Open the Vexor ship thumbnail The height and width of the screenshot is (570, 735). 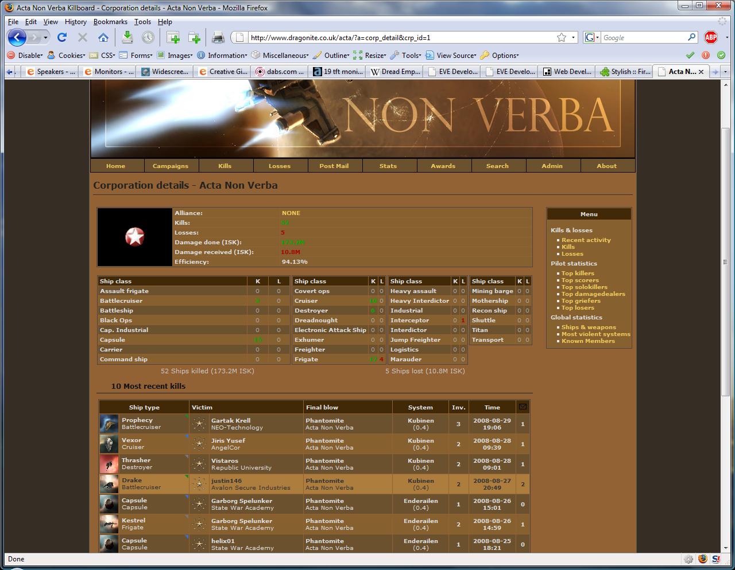(109, 444)
